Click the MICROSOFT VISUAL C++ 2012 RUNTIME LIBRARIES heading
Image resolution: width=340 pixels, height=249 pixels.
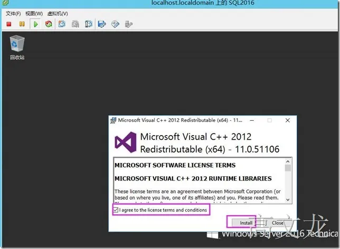[193, 178]
